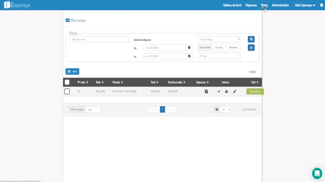This screenshot has height=182, width=325.
Task: Select the Notes menu item
Action: (264, 5)
